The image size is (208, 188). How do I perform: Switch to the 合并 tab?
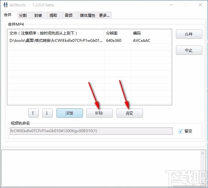pos(10,15)
